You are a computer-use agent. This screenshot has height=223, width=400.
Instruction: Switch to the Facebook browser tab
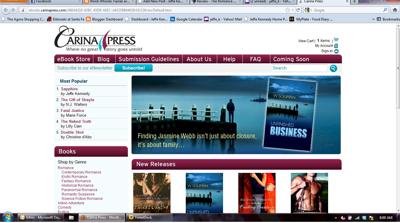[x=56, y=1]
